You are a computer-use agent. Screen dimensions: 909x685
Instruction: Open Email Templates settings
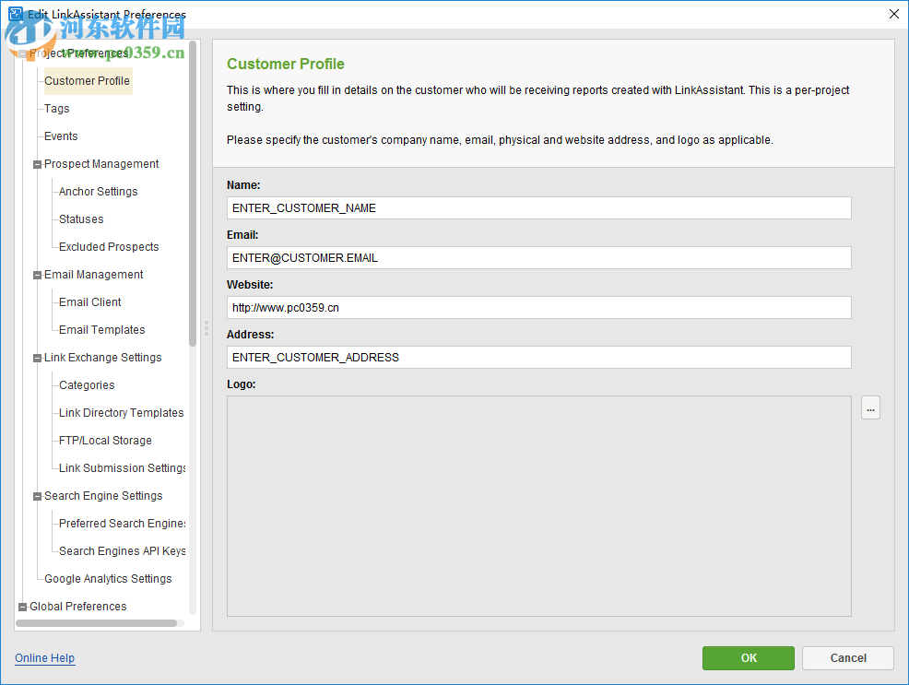click(102, 330)
